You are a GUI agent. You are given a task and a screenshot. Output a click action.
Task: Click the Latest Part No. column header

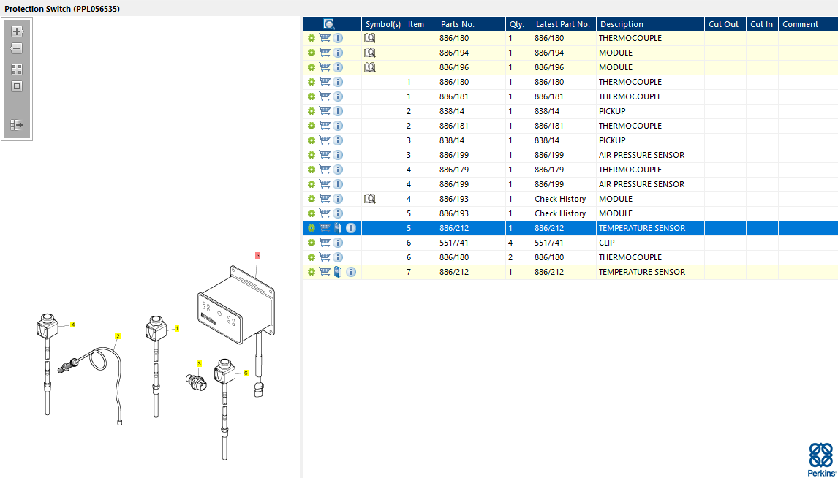(x=562, y=24)
